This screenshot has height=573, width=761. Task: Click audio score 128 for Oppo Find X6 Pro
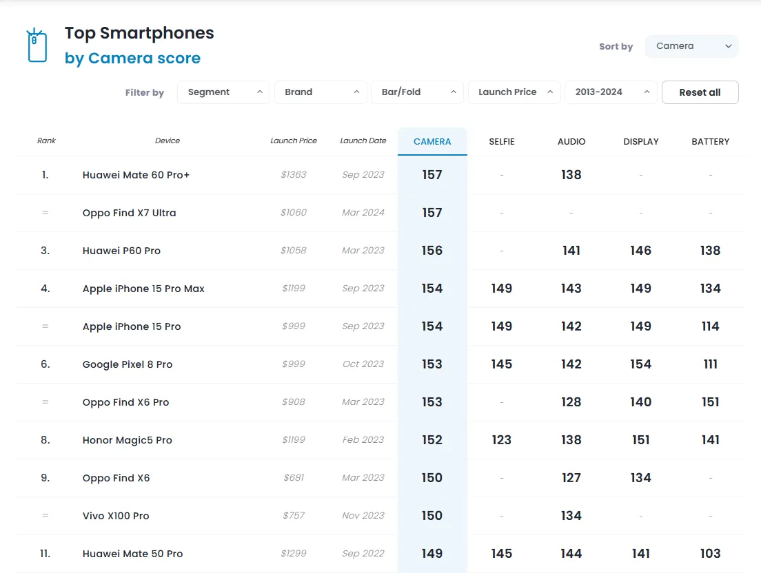[x=571, y=402]
